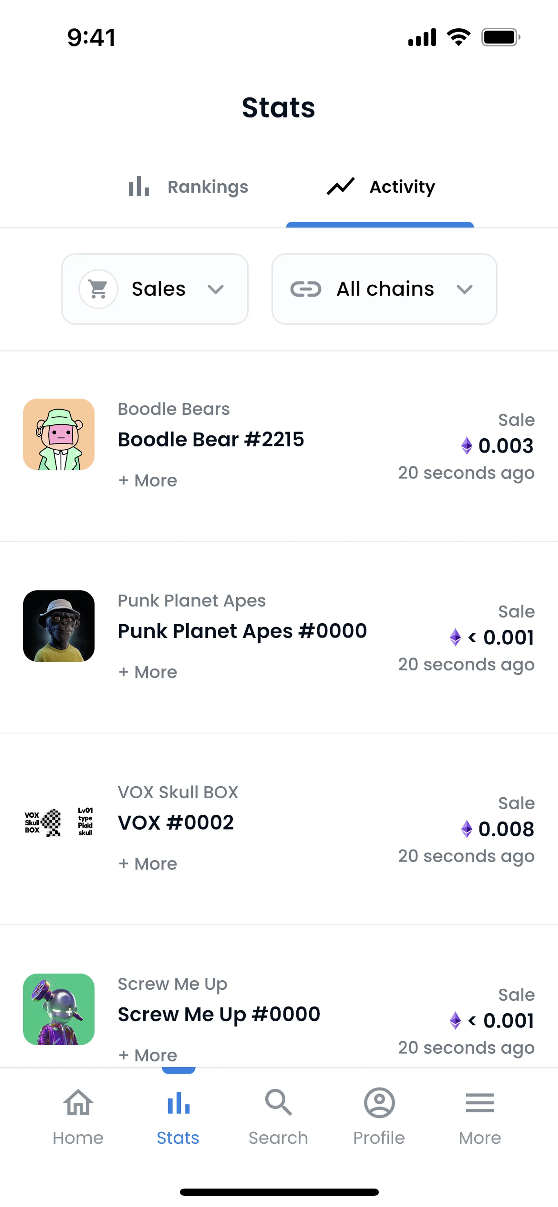
Task: Tap the Stats bar chart icon
Action: point(178,1102)
